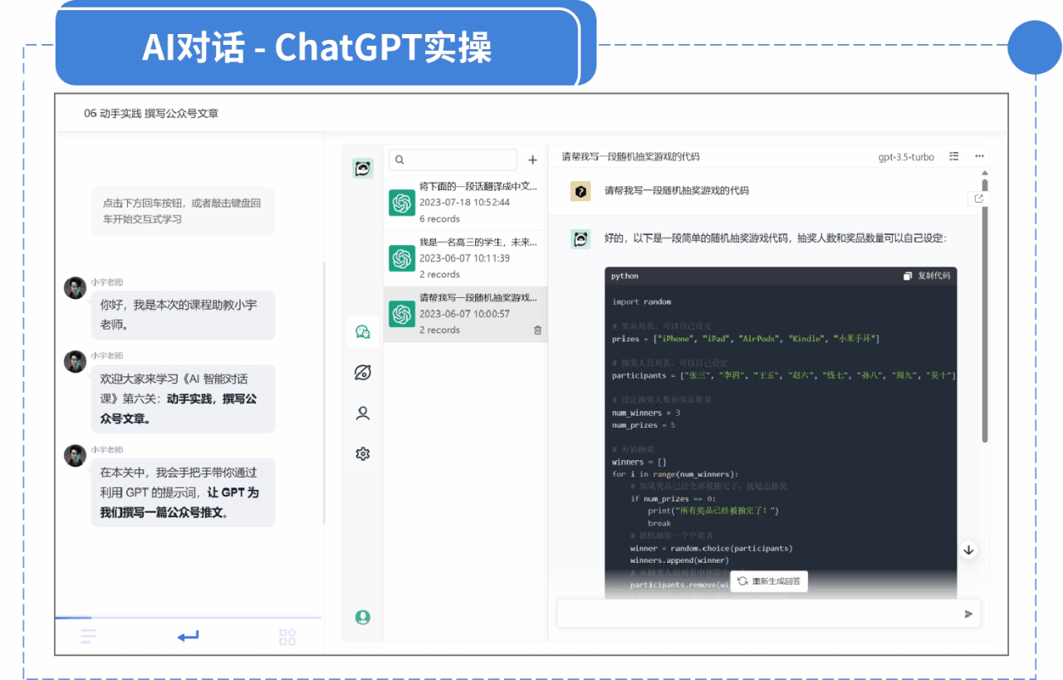Click the lesson progress bar
Screen dimensions: 1063x680
(x=188, y=618)
